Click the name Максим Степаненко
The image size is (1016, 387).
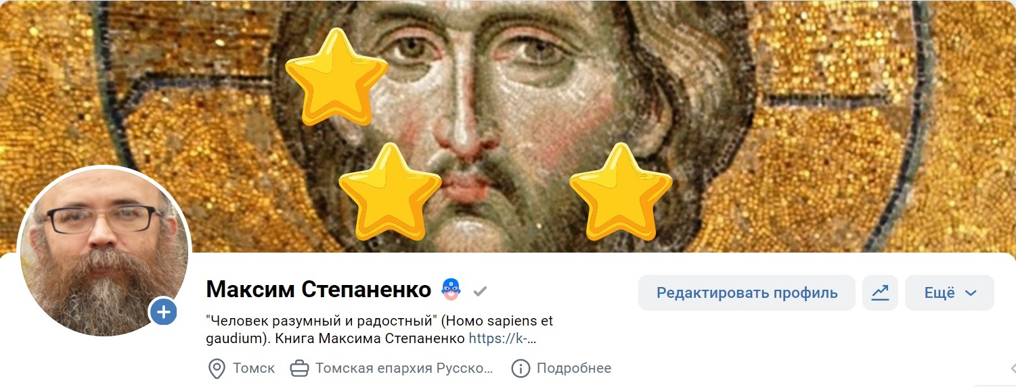(x=319, y=290)
